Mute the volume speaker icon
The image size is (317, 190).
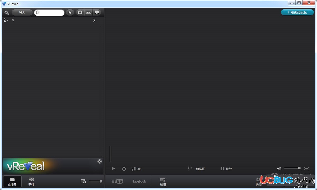coord(279,169)
